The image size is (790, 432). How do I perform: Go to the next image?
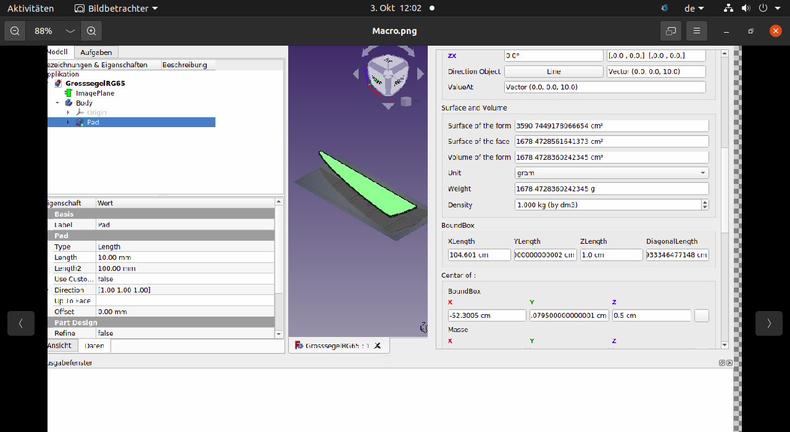769,323
